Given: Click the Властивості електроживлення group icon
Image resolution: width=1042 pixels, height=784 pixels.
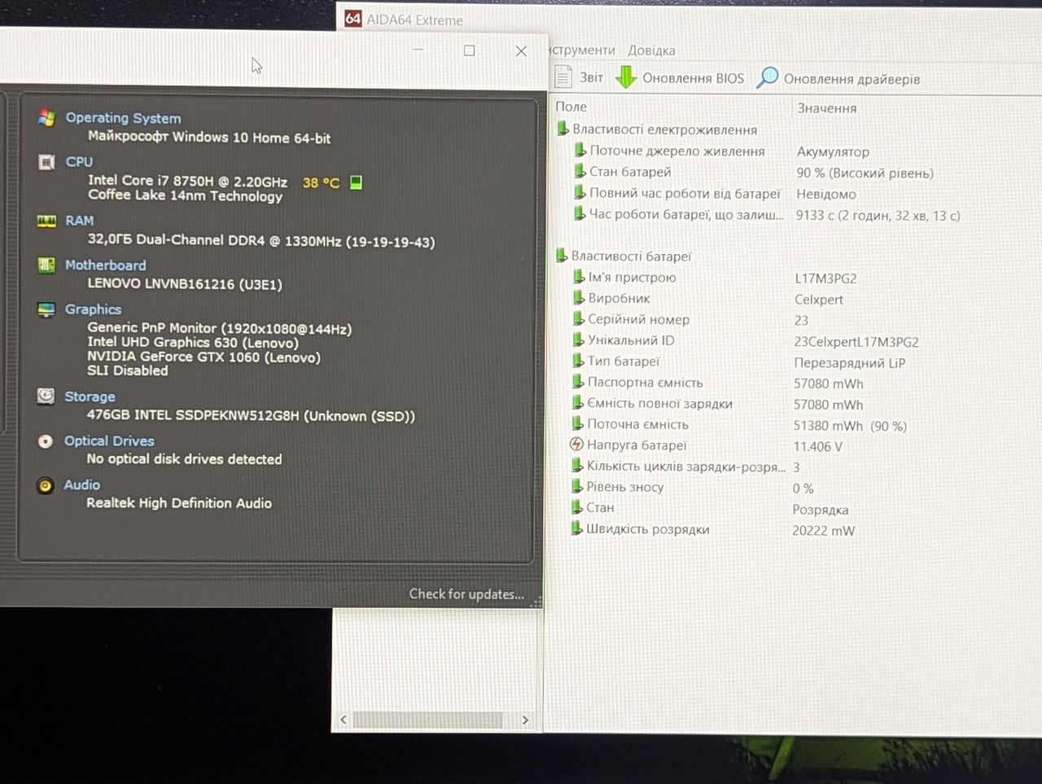Looking at the screenshot, I should pos(562,129).
